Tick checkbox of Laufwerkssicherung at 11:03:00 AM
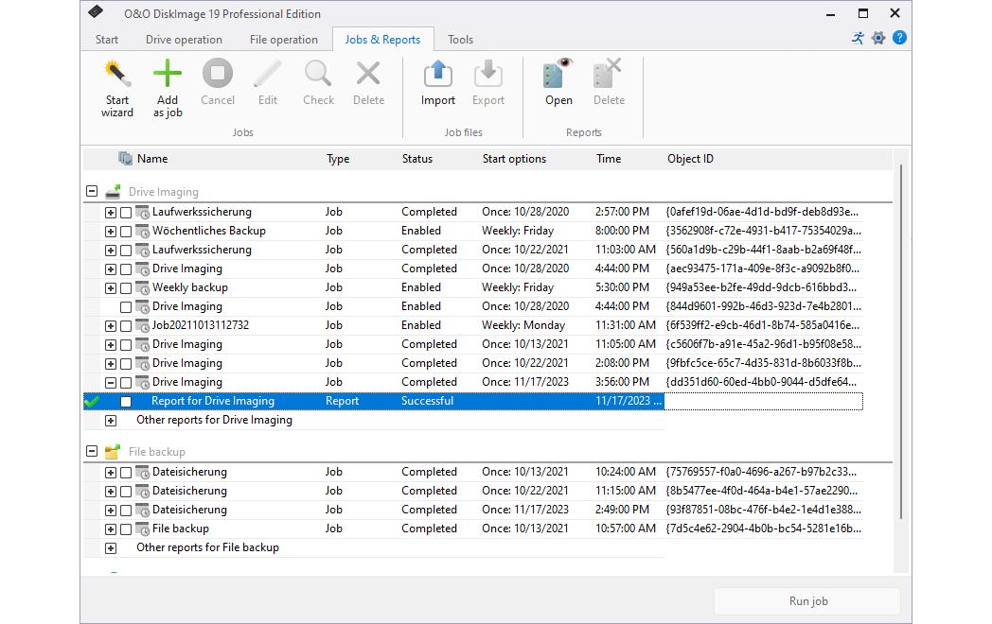Image resolution: width=992 pixels, height=624 pixels. click(x=126, y=251)
